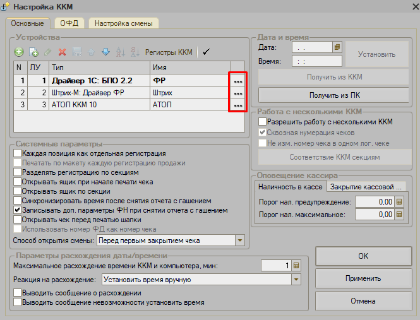Select the Закрытие кассовой tab
This screenshot has height=320, width=420.
[366, 187]
